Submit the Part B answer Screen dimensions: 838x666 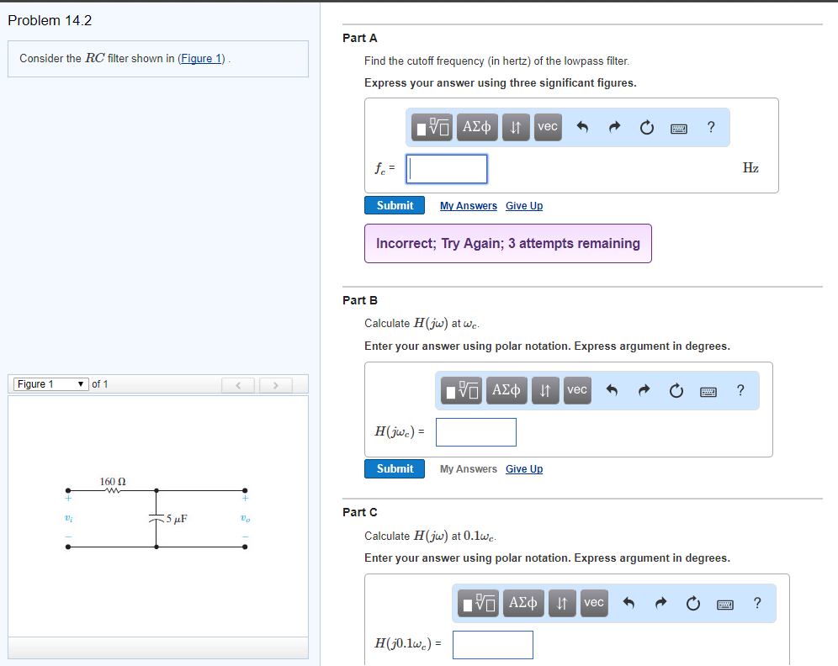pos(395,469)
